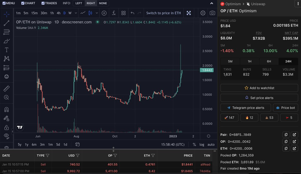
Task: Set INFO position to RIGHT
Action: point(91,3)
